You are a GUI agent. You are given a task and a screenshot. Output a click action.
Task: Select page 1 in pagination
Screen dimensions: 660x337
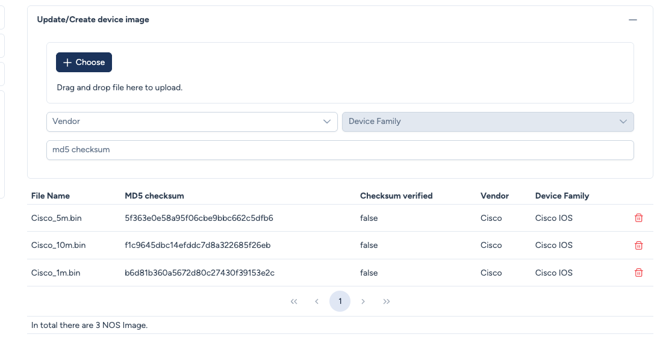(340, 301)
